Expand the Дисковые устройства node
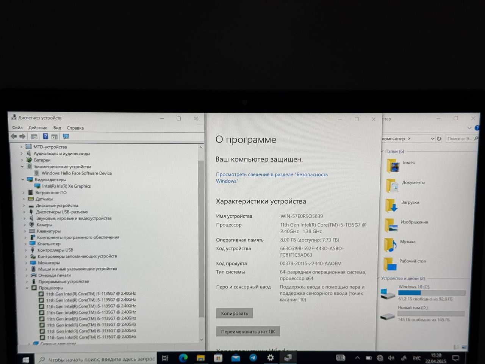 click(x=24, y=206)
